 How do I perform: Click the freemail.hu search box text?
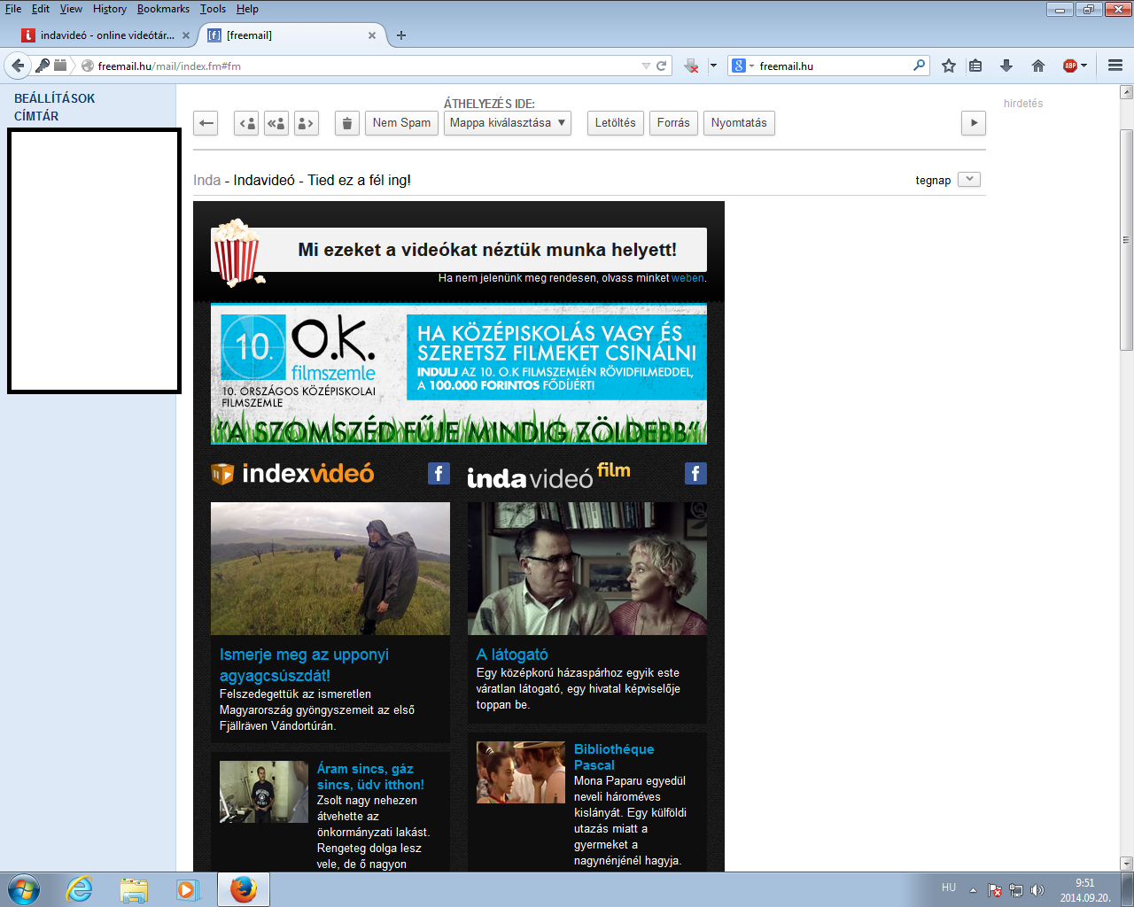point(786,66)
